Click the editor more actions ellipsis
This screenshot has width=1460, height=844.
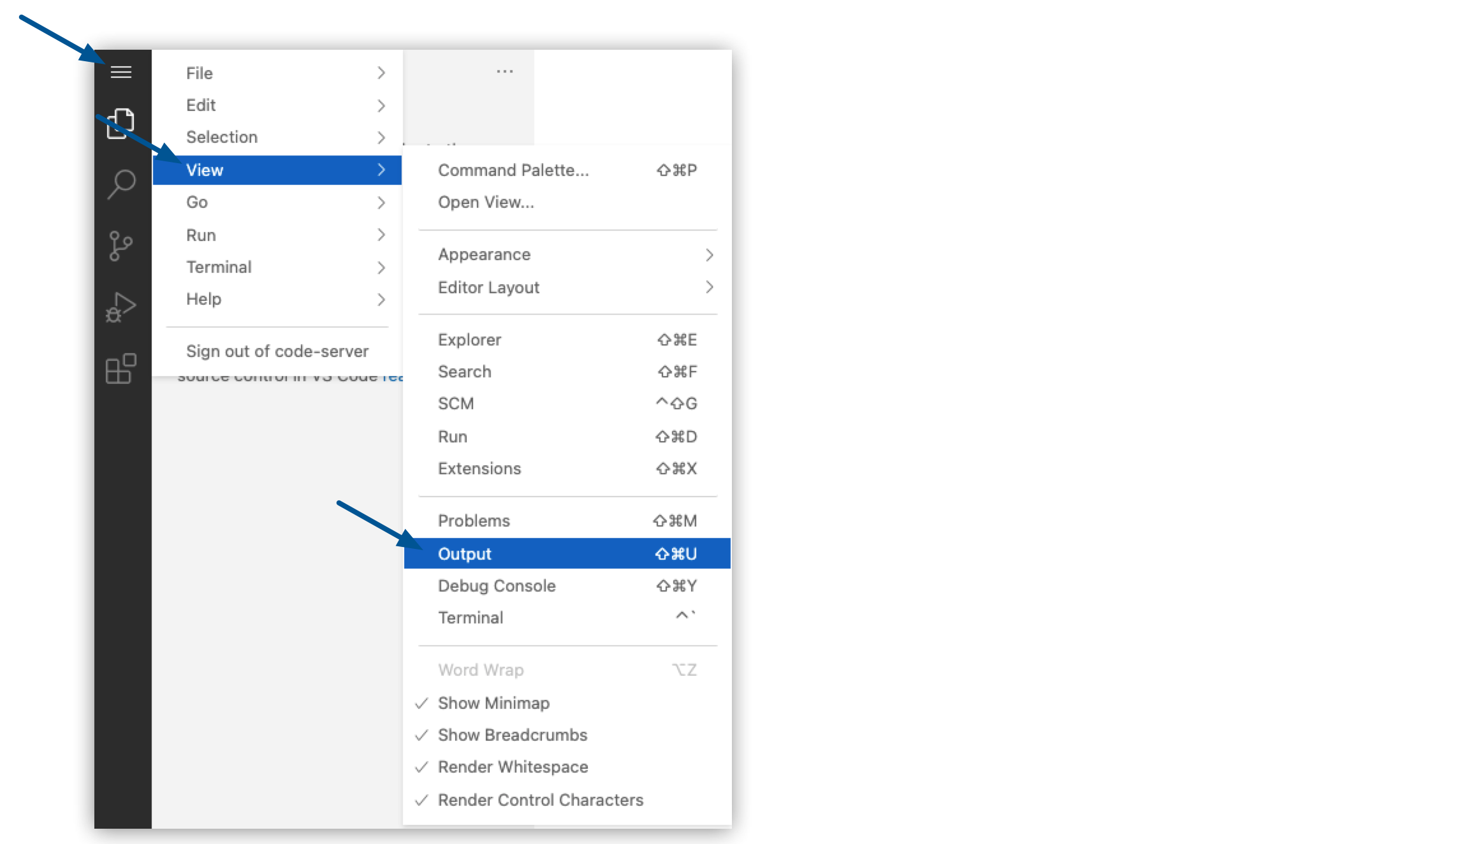(504, 71)
